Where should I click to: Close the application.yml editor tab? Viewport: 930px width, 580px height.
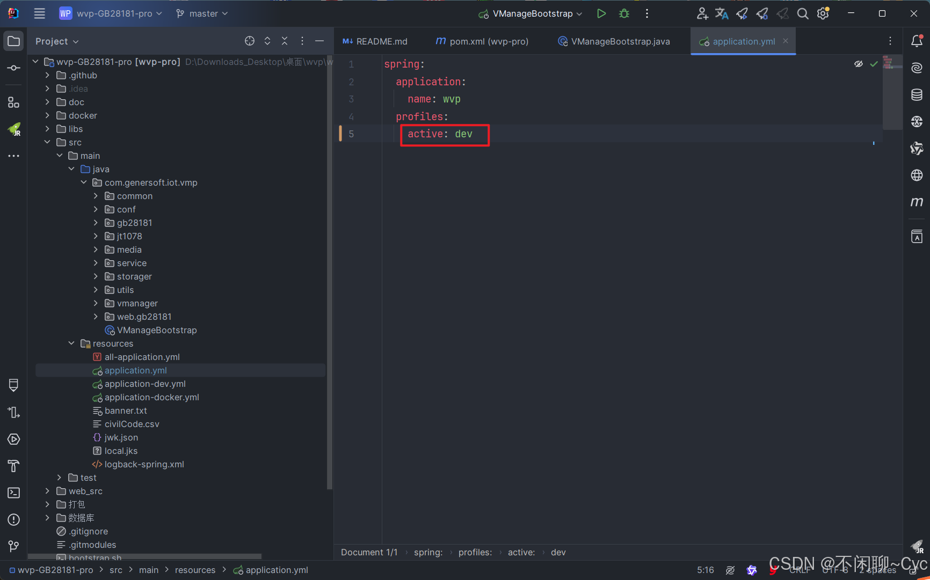[x=786, y=41]
